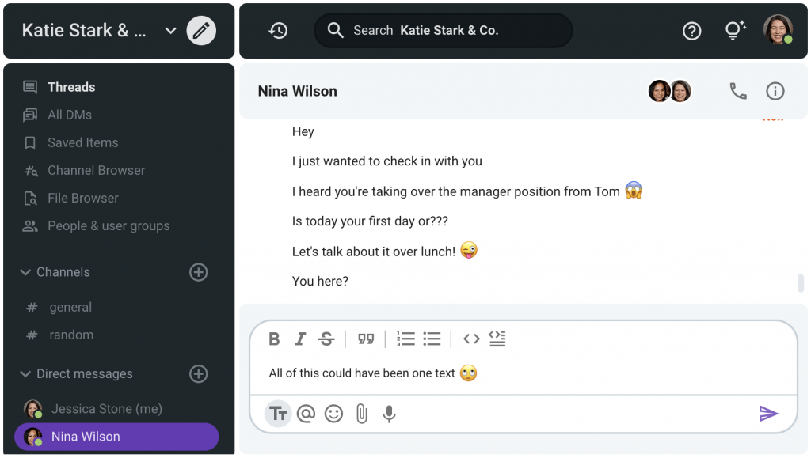Open Threads in the sidebar

70,87
